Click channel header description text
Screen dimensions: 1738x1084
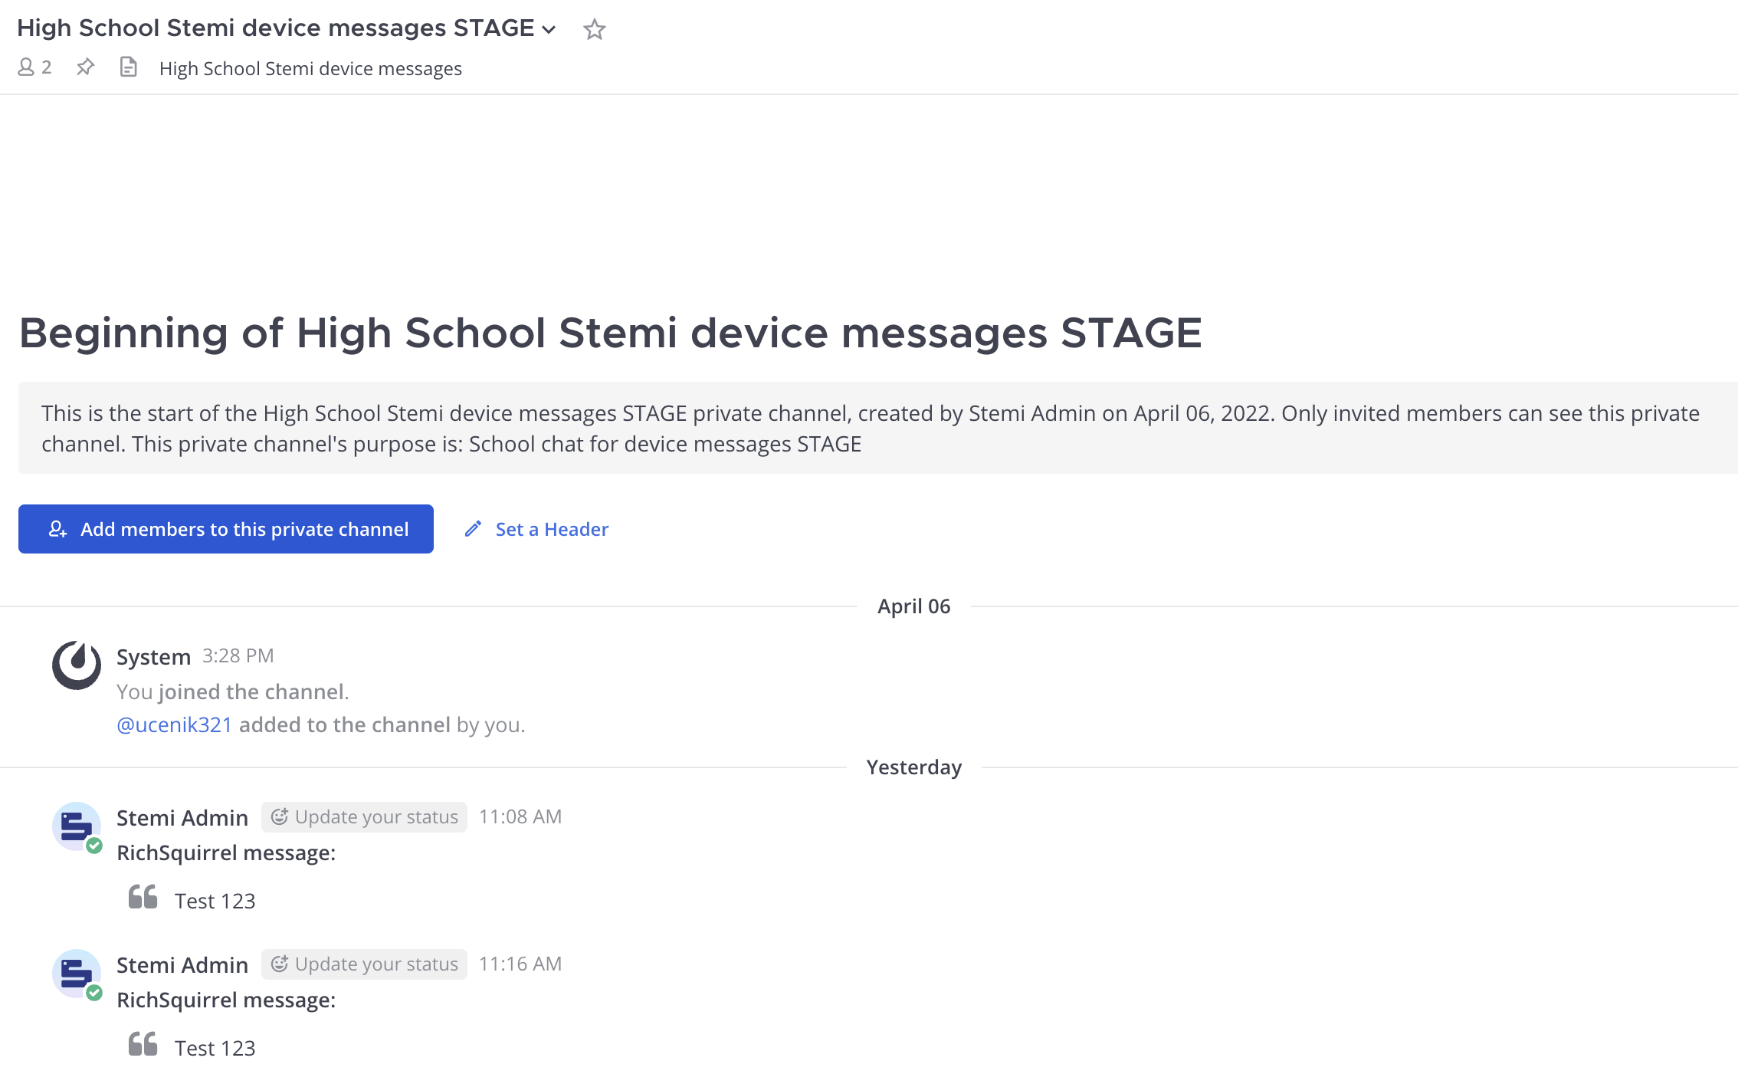coord(310,69)
